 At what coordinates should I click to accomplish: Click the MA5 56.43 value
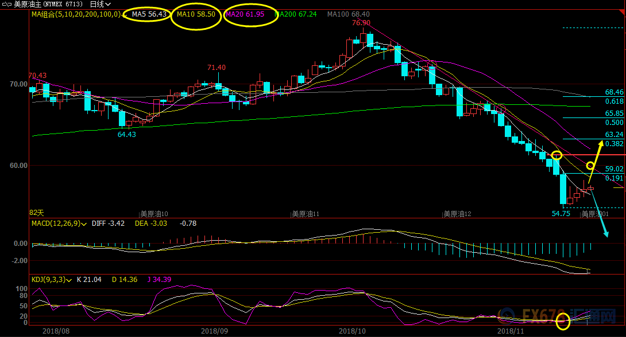point(149,14)
